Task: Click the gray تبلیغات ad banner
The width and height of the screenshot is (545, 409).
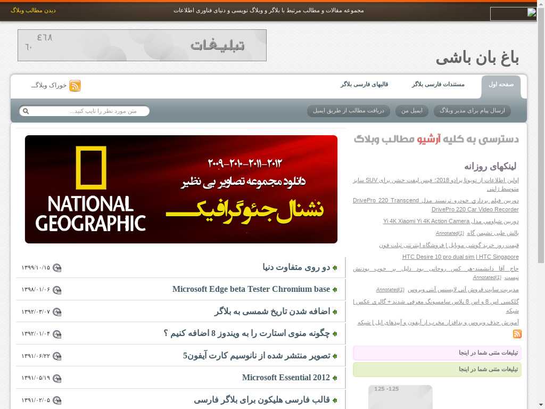Action: click(x=142, y=45)
